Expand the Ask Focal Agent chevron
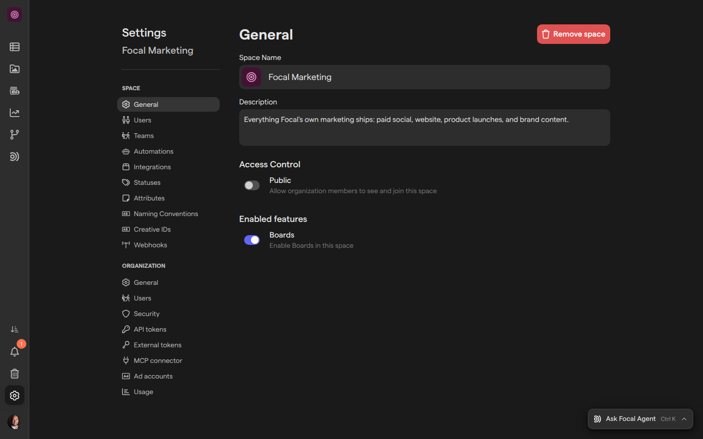 (684, 419)
